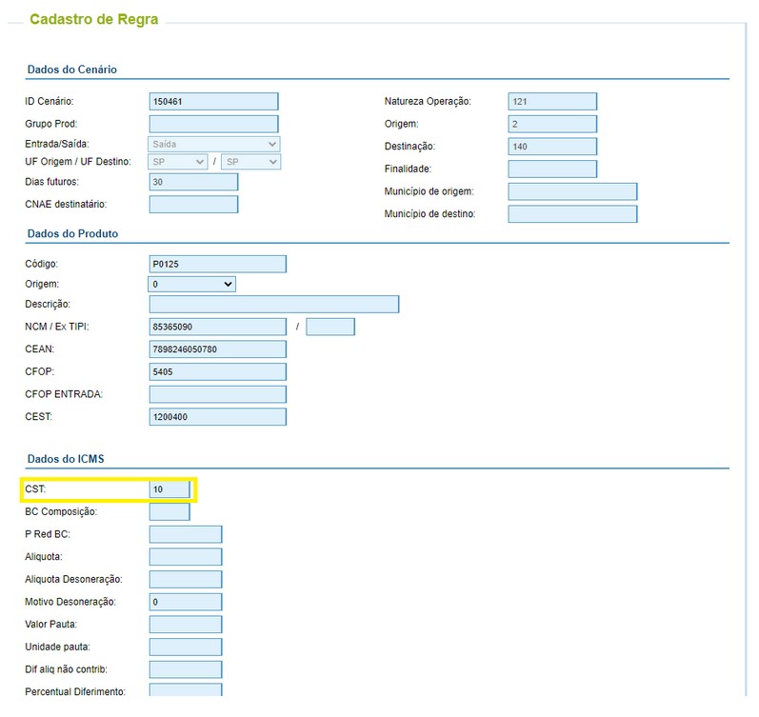Viewport: 759px width, 717px height.
Task: Focus the Município de destino field
Action: (x=572, y=214)
